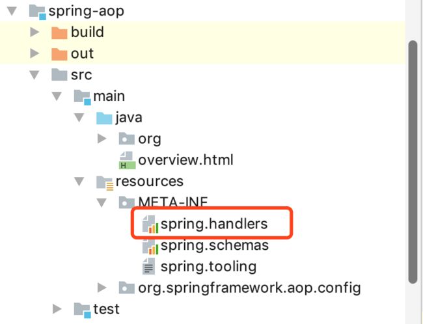This screenshot has height=324, width=423.
Task: Collapse the META-INF folder arrow
Action: pyautogui.click(x=102, y=202)
